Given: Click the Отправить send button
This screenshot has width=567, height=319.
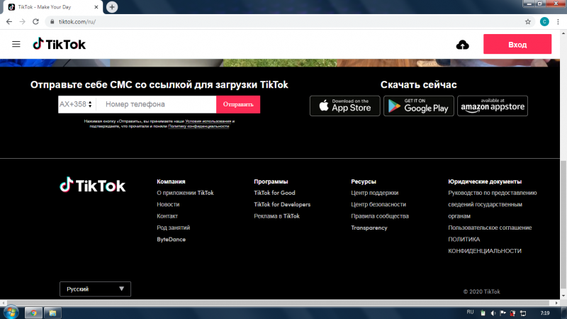Looking at the screenshot, I should click(x=238, y=104).
